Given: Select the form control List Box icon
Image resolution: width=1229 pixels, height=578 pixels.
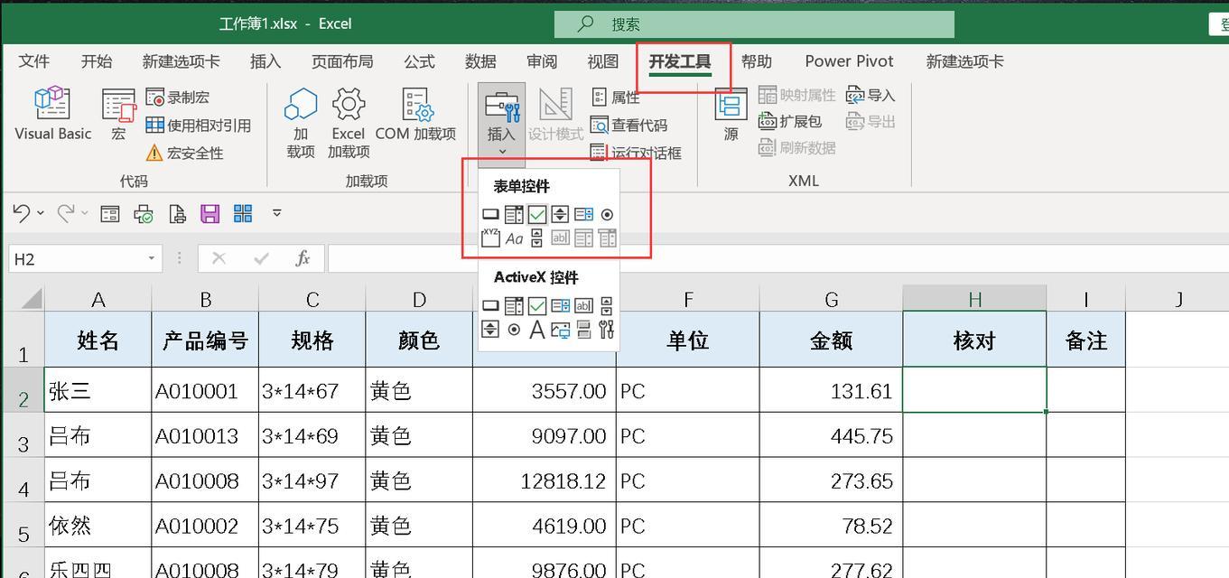Looking at the screenshot, I should 584,215.
